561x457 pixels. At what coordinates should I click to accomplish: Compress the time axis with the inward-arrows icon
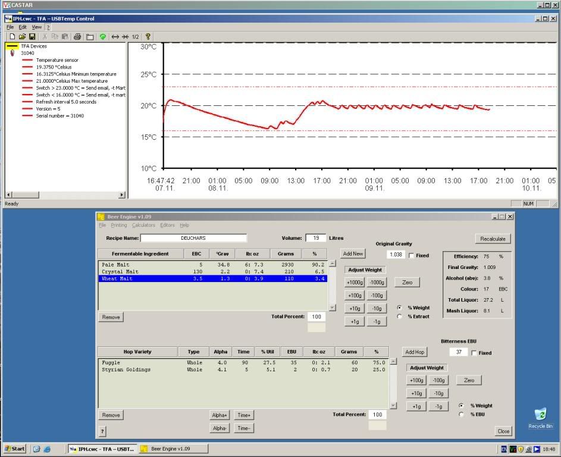[125, 36]
